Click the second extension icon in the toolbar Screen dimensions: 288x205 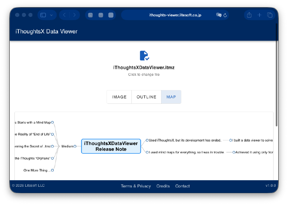tap(101, 15)
